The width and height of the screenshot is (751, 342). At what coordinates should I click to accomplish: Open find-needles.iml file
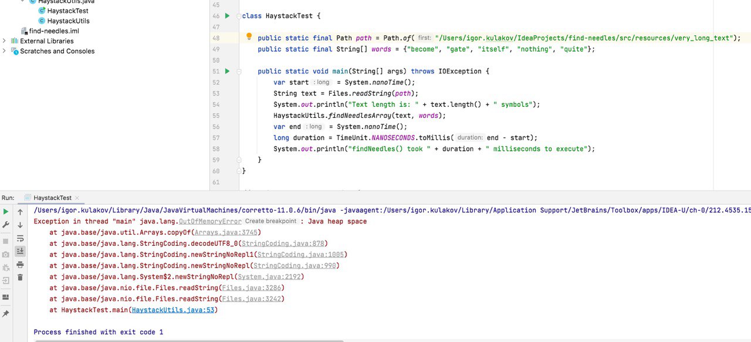tap(50, 31)
